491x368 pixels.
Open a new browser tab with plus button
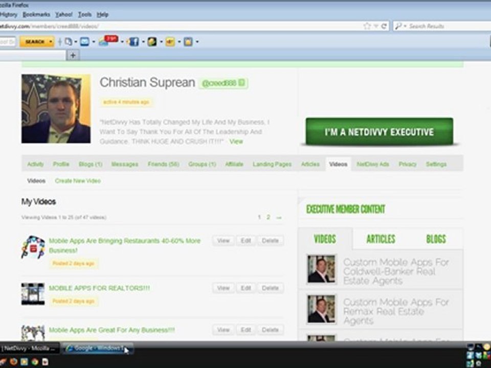73,55
